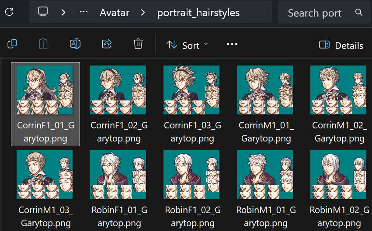Expand the See more ellipsis menu
The height and width of the screenshot is (231, 372).
[232, 45]
